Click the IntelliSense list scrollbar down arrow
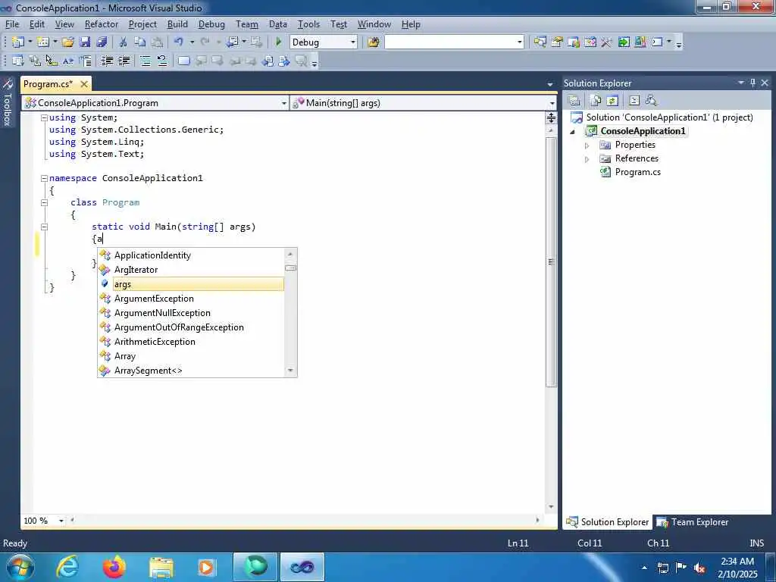Image resolution: width=776 pixels, height=582 pixels. [x=290, y=371]
